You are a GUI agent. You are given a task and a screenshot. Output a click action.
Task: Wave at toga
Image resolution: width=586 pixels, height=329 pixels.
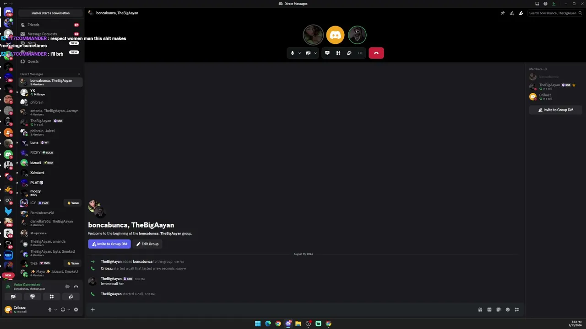[73, 263]
